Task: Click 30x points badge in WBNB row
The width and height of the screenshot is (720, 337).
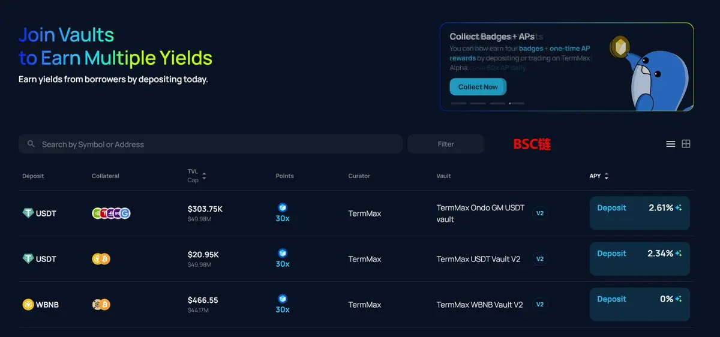Action: pyautogui.click(x=283, y=304)
